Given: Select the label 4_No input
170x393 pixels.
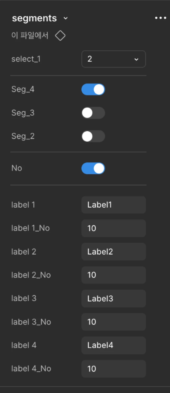Looking at the screenshot, I should pyautogui.click(x=114, y=369).
